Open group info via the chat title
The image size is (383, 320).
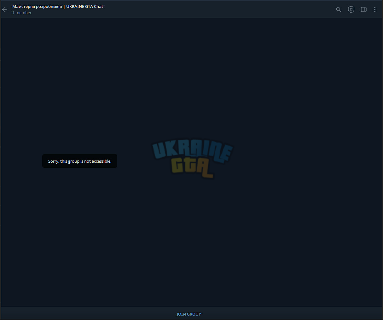(x=58, y=6)
